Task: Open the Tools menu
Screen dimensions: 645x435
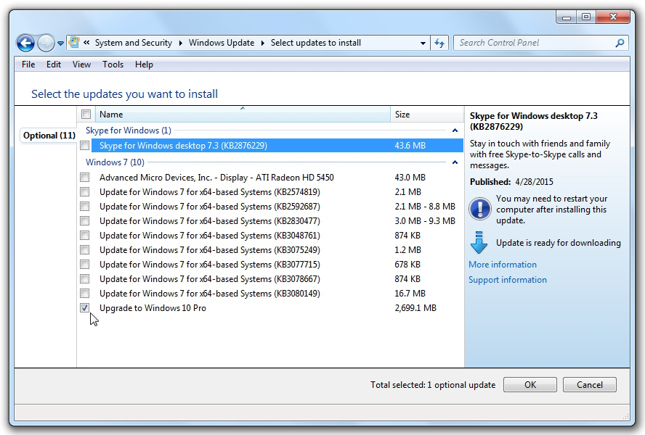Action: pos(113,65)
